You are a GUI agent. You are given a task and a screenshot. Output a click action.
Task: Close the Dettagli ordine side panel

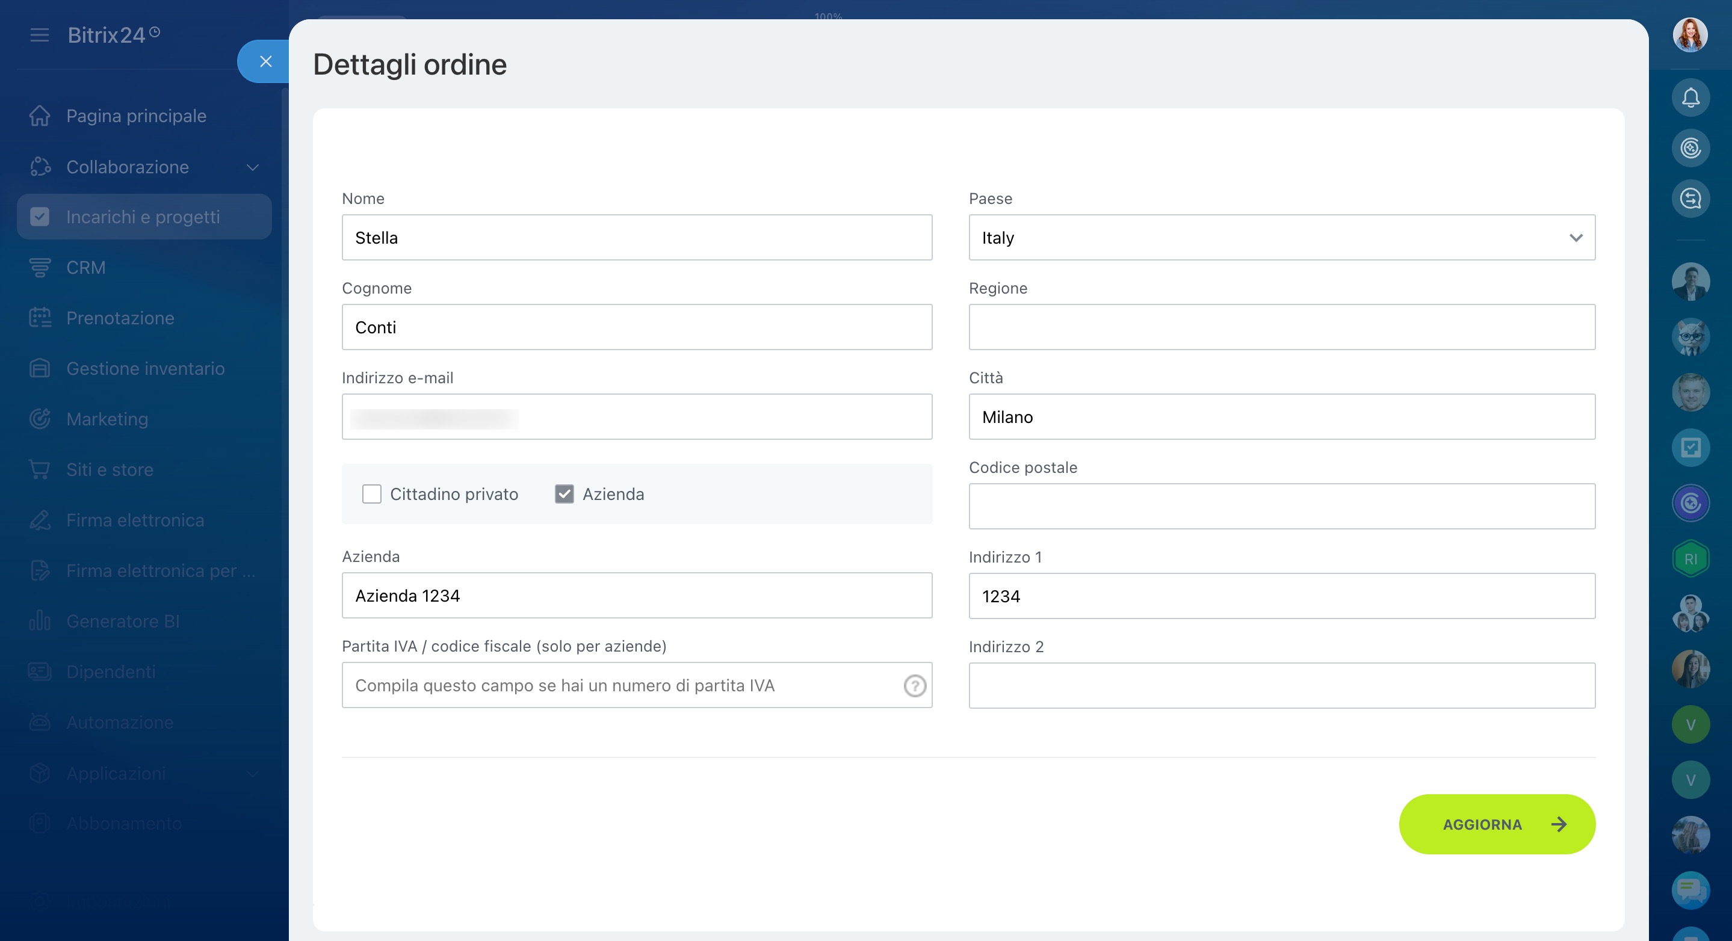click(265, 61)
